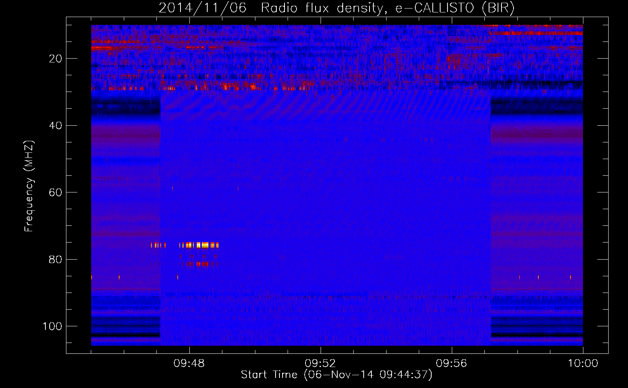Viewport: 628px width, 388px height.
Task: Click the 20 frequency tick label
Action: tap(56, 59)
